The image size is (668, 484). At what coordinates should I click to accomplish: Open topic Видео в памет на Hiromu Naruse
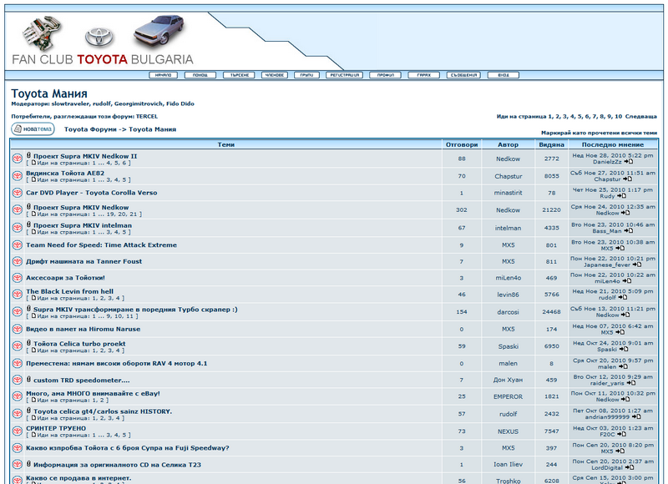tap(83, 329)
